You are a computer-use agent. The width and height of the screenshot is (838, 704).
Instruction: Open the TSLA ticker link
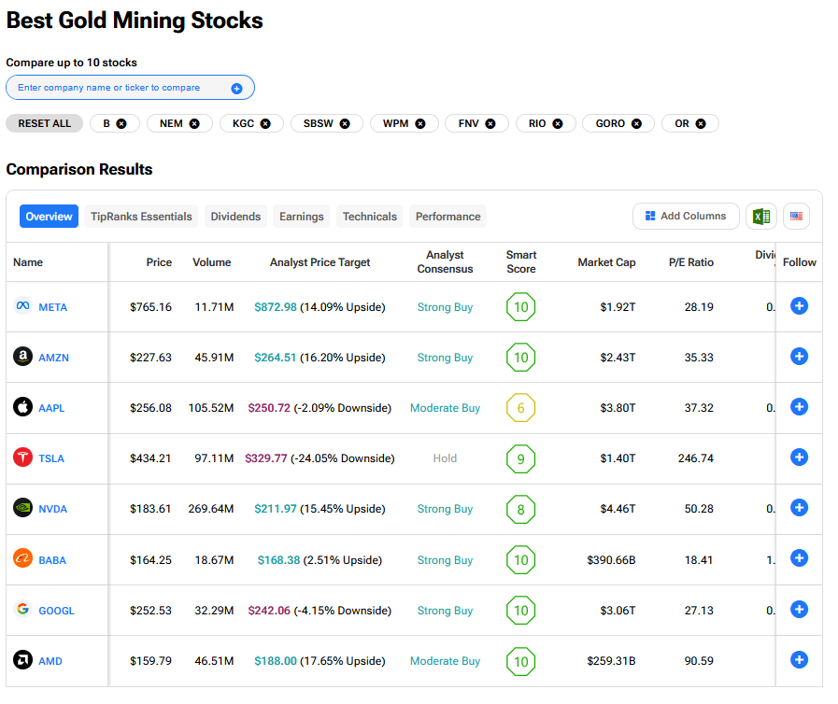51,458
